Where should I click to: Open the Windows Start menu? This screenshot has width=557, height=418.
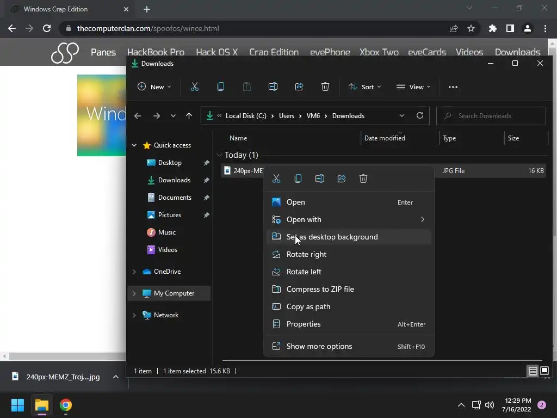click(17, 405)
